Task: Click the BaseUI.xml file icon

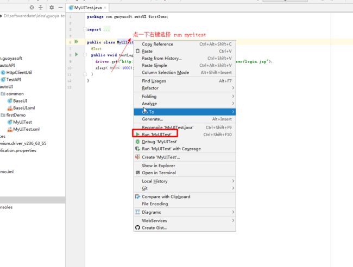Action: (10, 108)
